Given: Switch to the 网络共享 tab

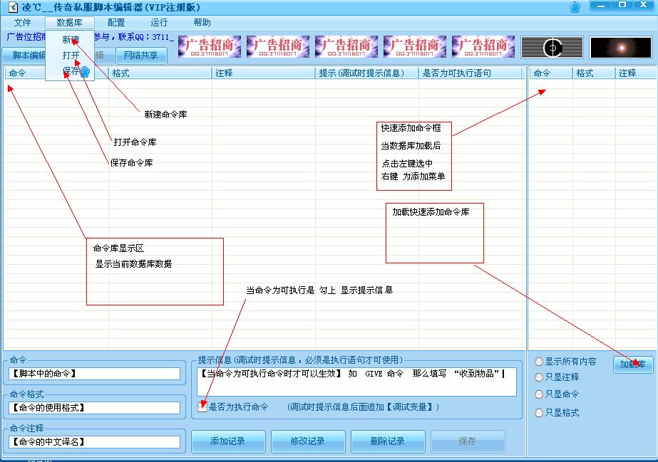Looking at the screenshot, I should [143, 55].
